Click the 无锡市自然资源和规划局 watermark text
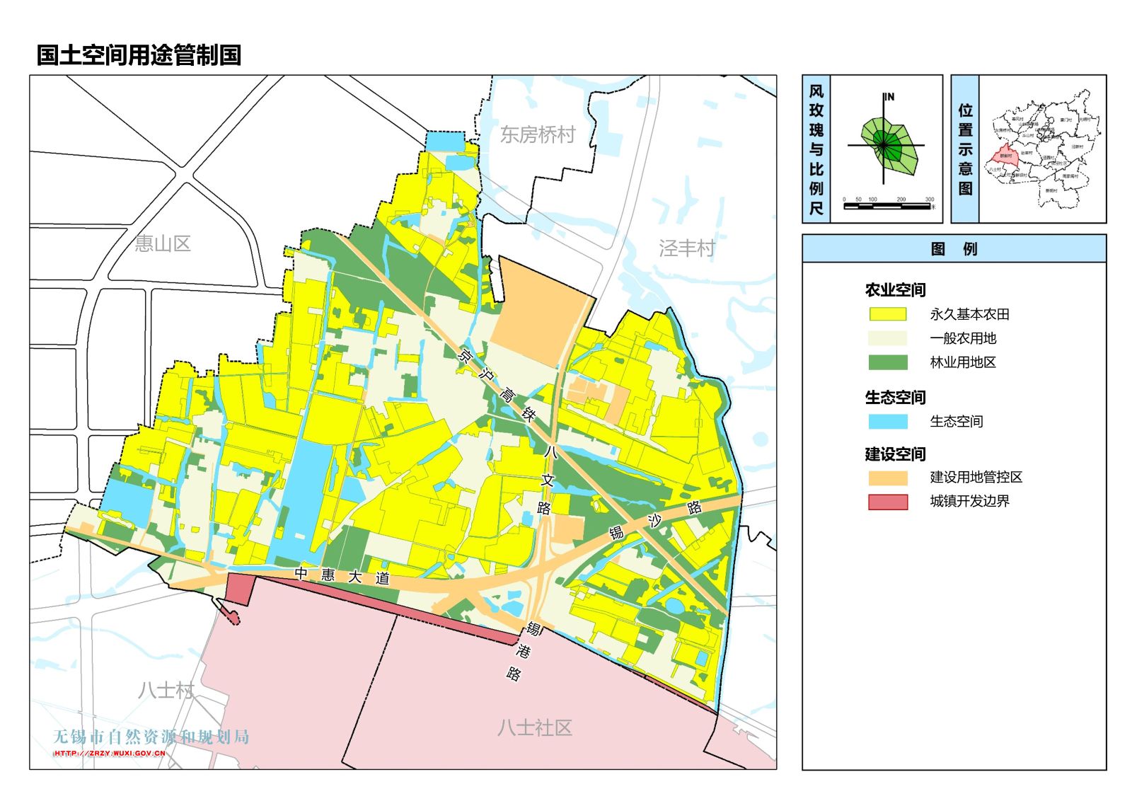The width and height of the screenshot is (1132, 801). coord(151,737)
